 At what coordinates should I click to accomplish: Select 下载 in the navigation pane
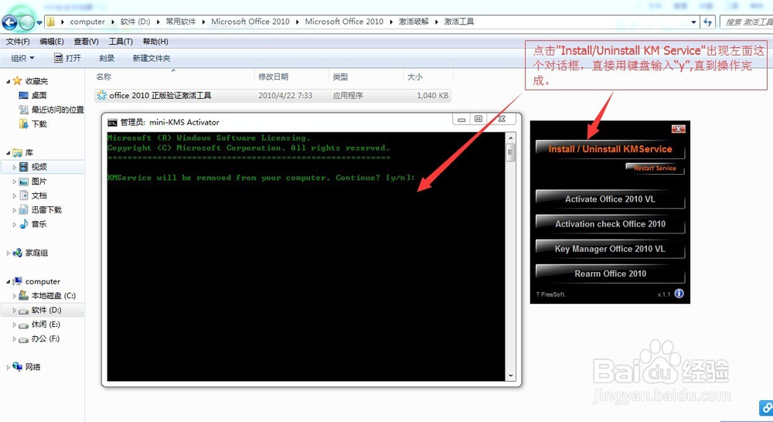coord(39,124)
